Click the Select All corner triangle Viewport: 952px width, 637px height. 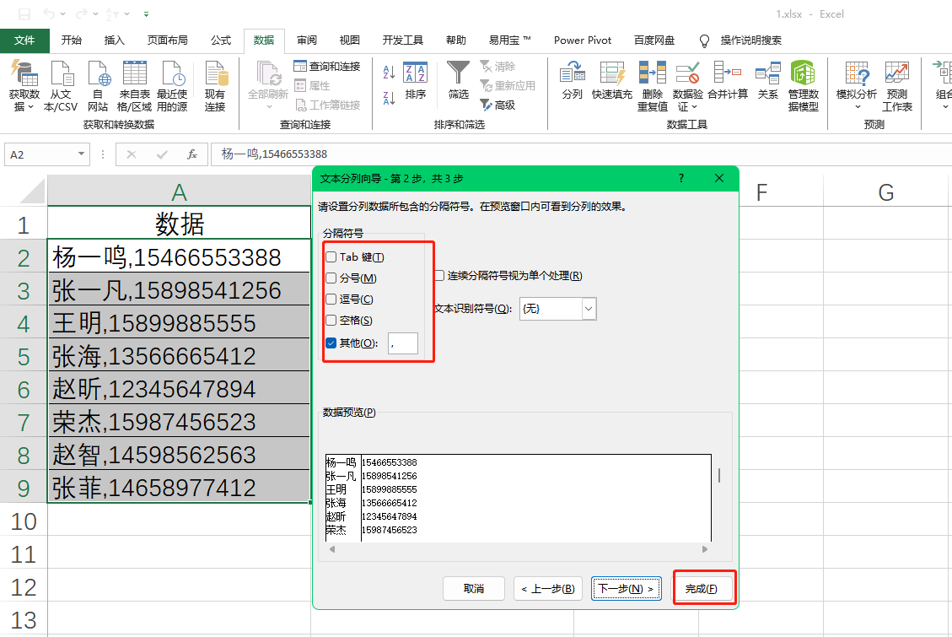[x=32, y=192]
